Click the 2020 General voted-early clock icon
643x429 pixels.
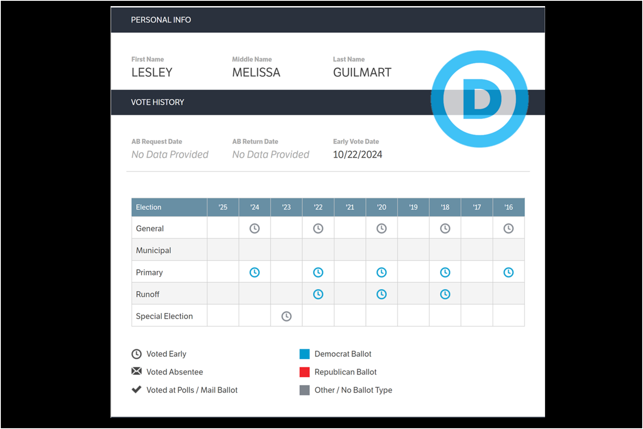click(x=381, y=229)
